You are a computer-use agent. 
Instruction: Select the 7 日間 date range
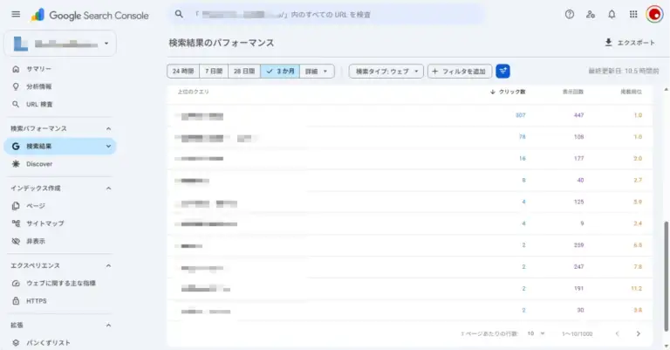tap(214, 71)
